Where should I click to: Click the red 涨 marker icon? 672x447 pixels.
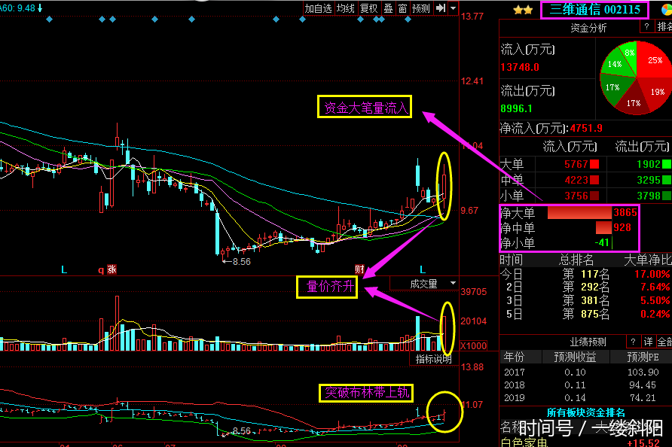click(111, 269)
